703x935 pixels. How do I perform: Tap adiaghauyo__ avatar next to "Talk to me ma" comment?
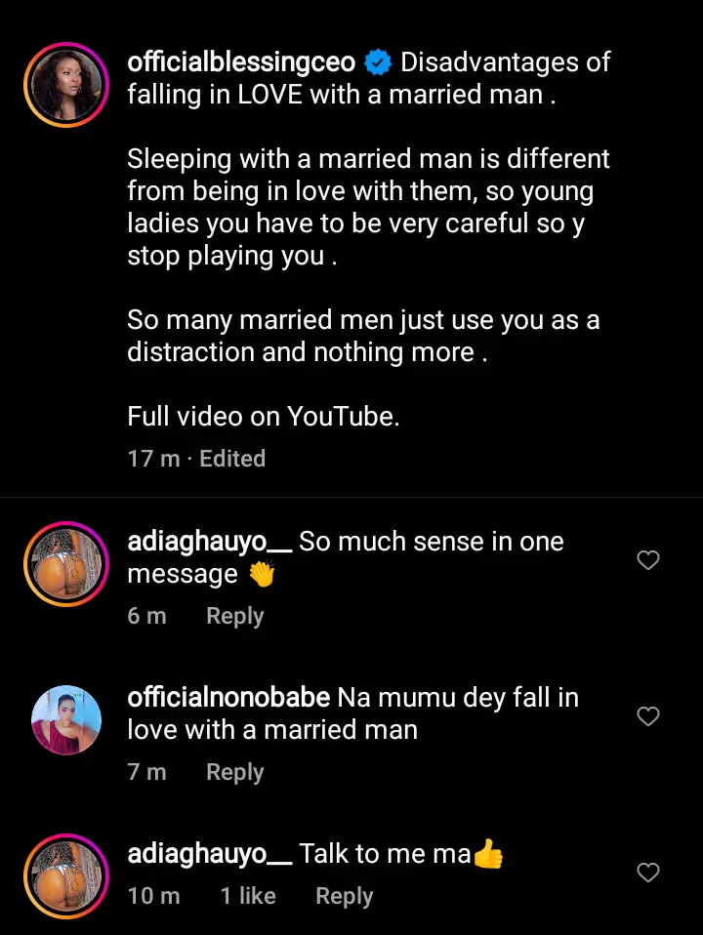(x=66, y=875)
